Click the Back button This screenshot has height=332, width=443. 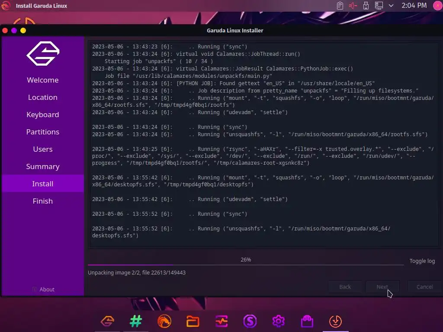point(345,287)
